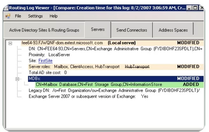Collapse the MDBs node

(x=17, y=79)
